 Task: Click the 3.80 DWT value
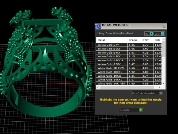(x=145, y=72)
